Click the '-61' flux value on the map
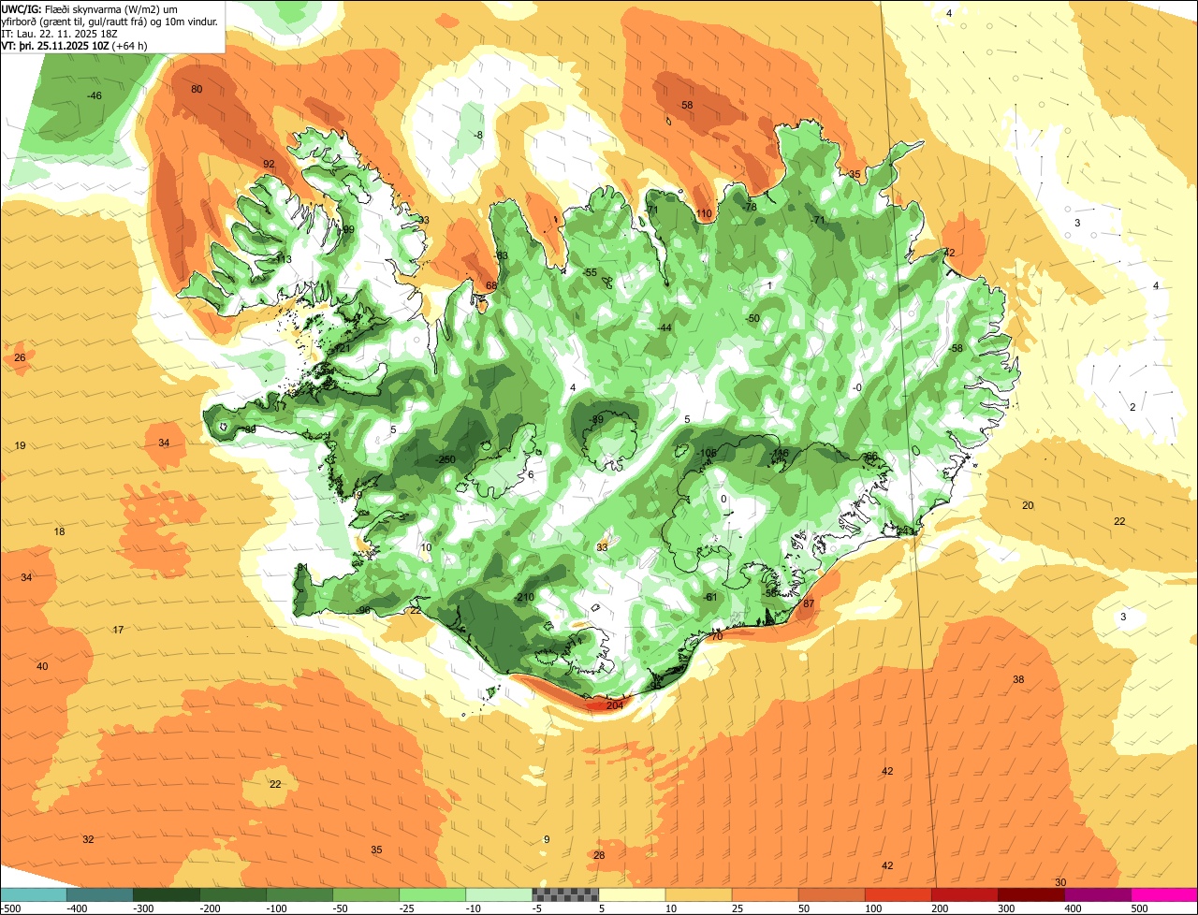1198x915 pixels. [710, 597]
